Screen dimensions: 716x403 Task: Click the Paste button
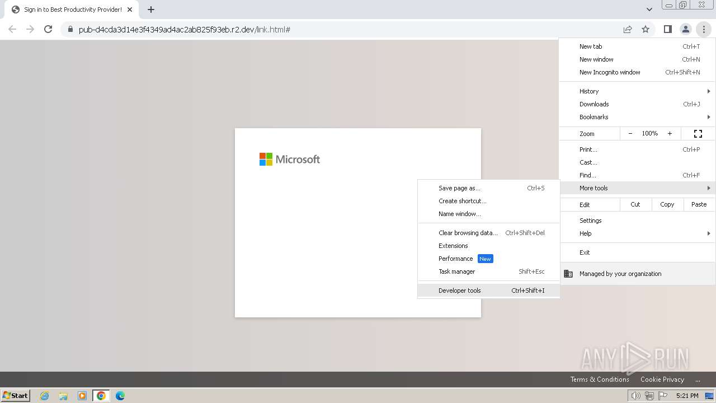[x=699, y=204]
